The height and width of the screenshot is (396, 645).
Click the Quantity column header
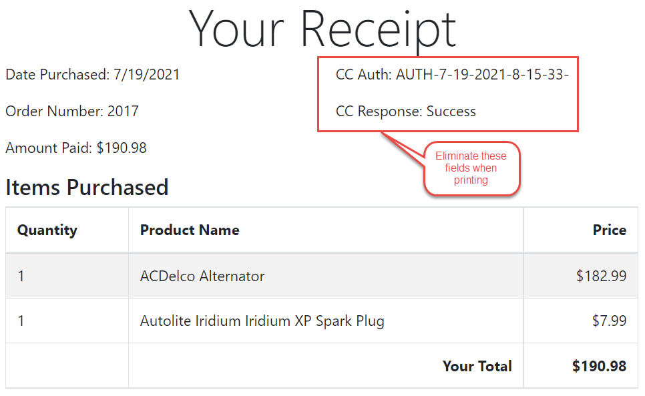click(x=47, y=230)
